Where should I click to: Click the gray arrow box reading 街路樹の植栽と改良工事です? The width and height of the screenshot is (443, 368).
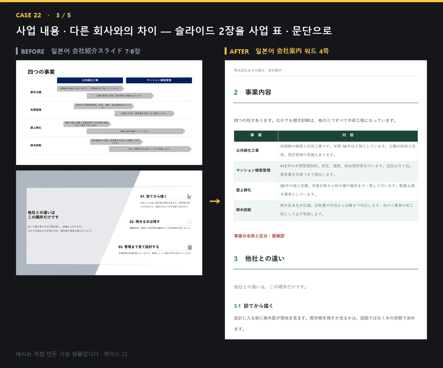(90, 88)
